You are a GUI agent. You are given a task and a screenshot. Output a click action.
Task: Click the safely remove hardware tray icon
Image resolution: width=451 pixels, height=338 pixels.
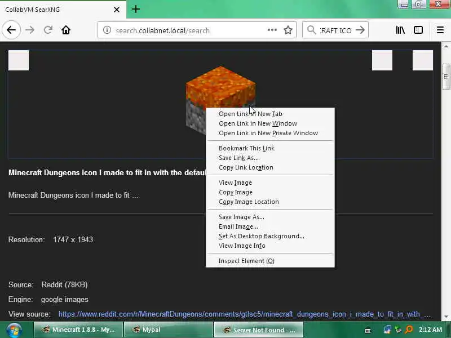(398, 330)
